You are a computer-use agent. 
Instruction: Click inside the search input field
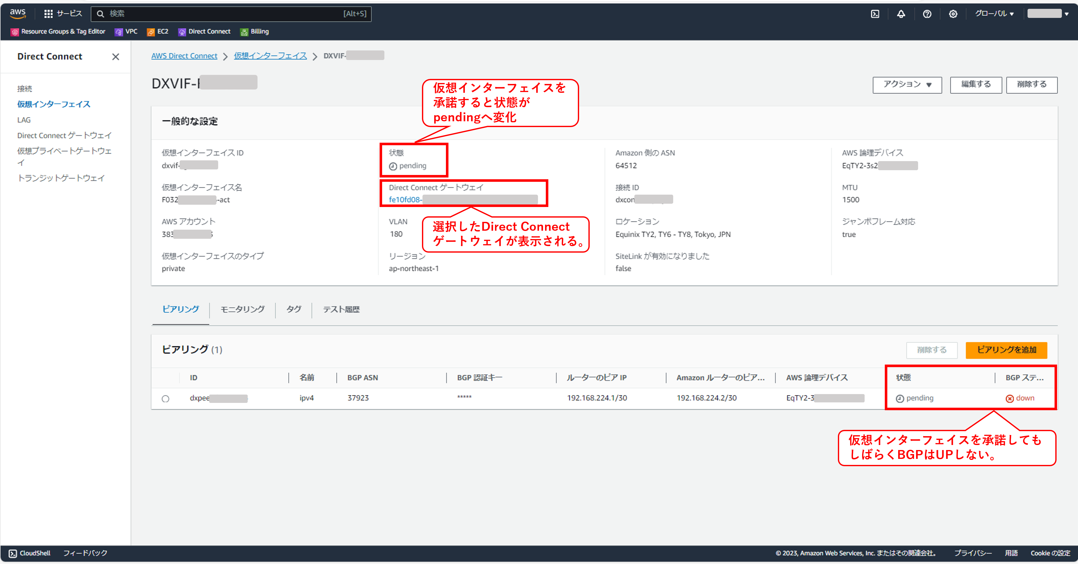tap(230, 14)
